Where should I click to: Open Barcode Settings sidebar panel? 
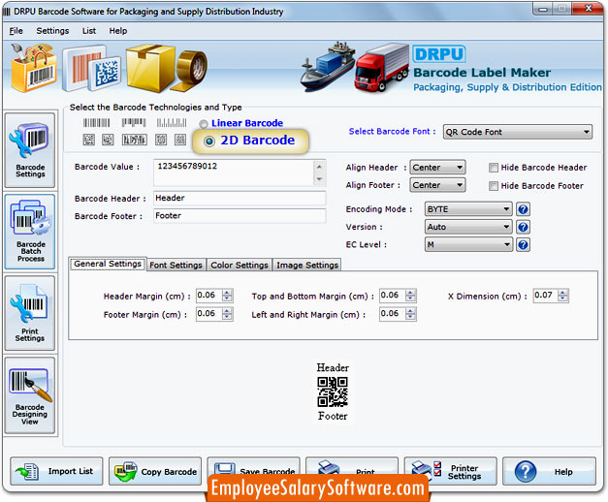[30, 150]
